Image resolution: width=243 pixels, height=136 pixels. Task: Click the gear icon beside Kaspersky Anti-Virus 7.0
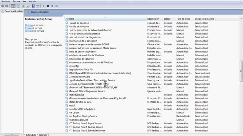(x=67, y=70)
